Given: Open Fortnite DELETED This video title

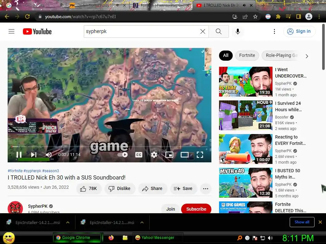Looking at the screenshot, I should 290,207.
